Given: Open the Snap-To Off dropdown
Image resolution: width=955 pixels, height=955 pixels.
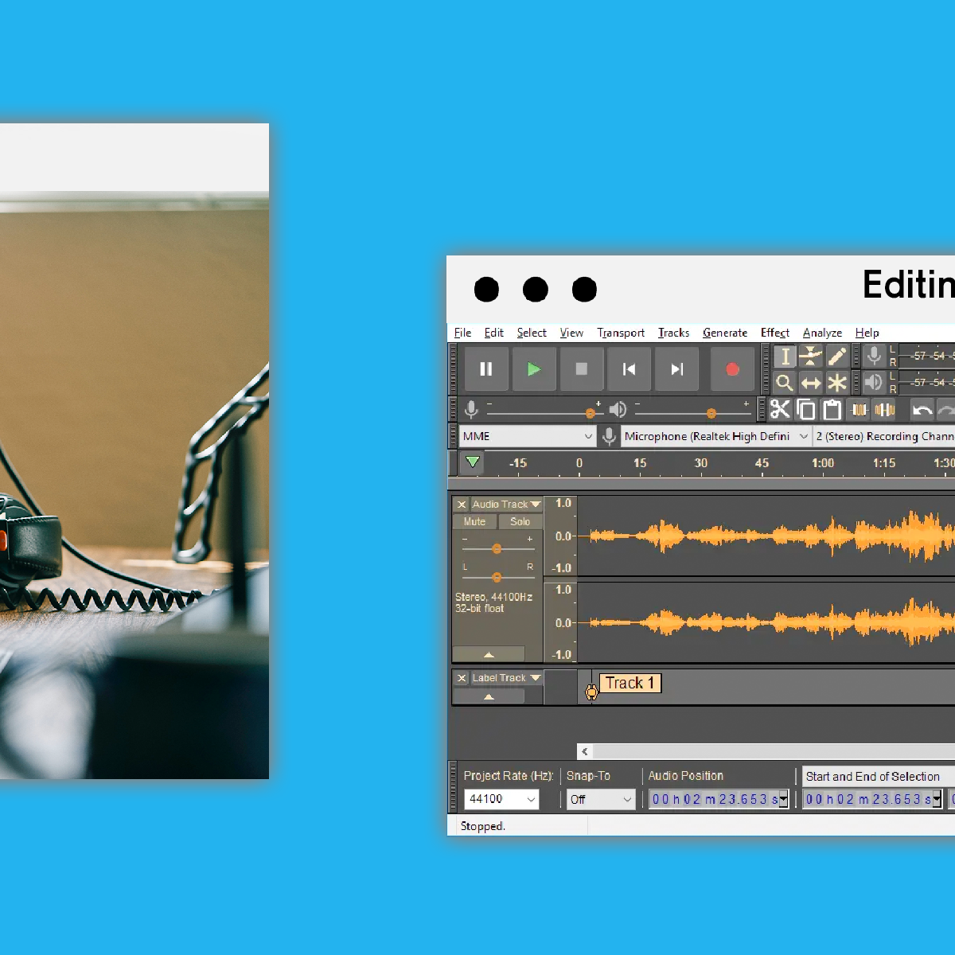Looking at the screenshot, I should point(601,799).
